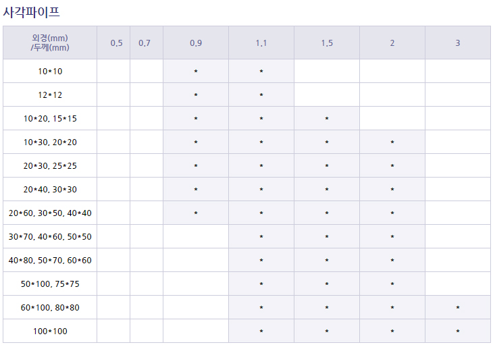Click asterisk in 60*100, 80*80 row under 3

coord(458,308)
